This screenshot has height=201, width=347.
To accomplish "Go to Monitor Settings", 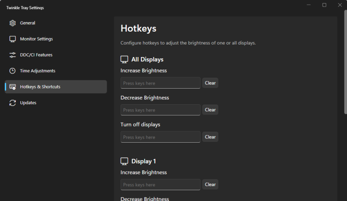I will point(56,39).
